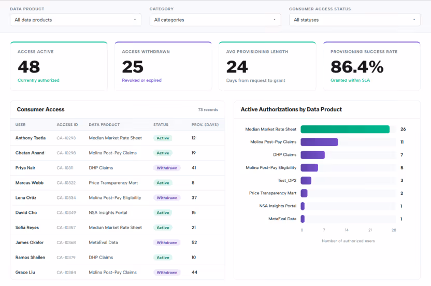Open the Consumer Access Status dropdown
This screenshot has width=431, height=286.
point(354,20)
